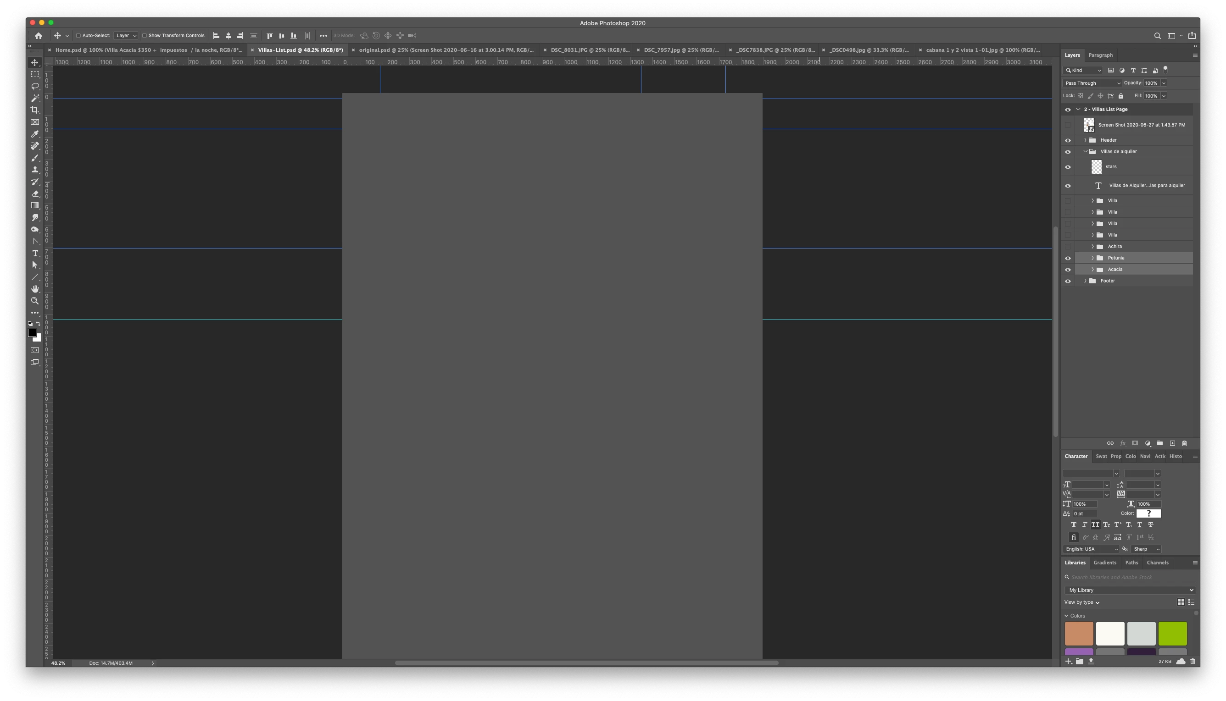Select the Move tool in the toolbar
The height and width of the screenshot is (701, 1226).
click(35, 63)
